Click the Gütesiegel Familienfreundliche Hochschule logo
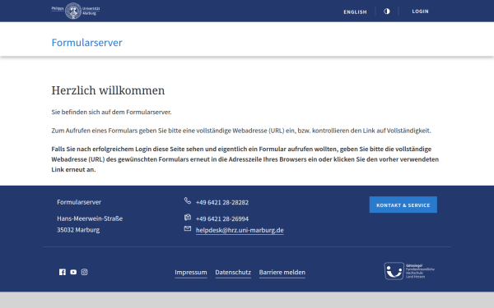This screenshot has height=308, width=494. [409, 271]
